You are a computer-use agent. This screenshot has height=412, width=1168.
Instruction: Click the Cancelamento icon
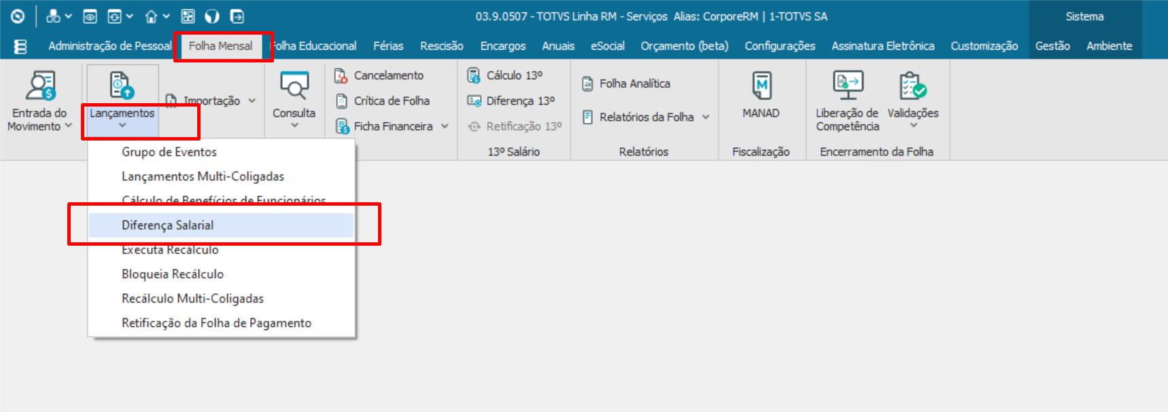click(341, 75)
